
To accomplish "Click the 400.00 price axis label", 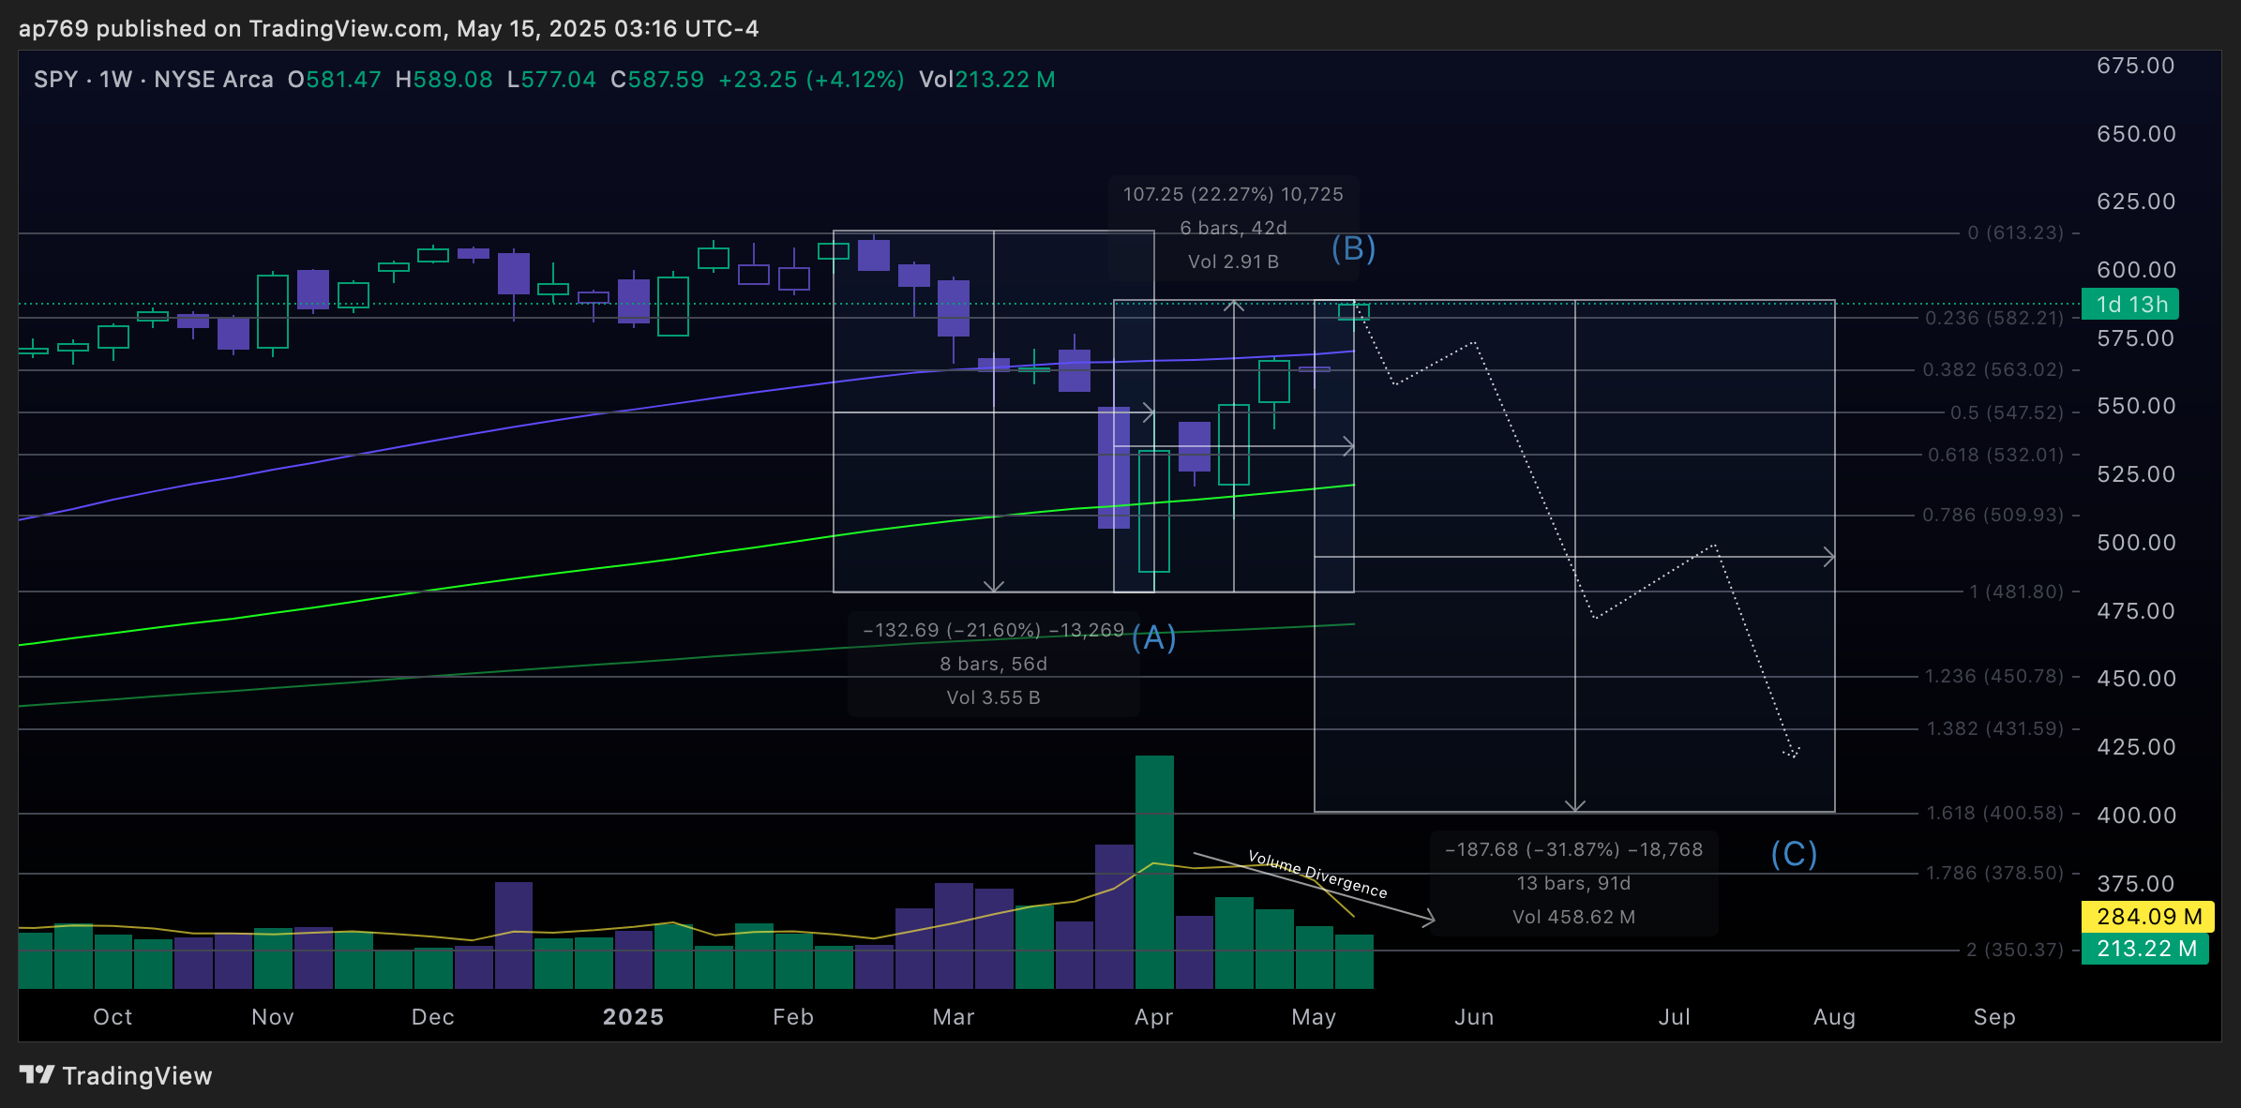I will tap(2136, 816).
